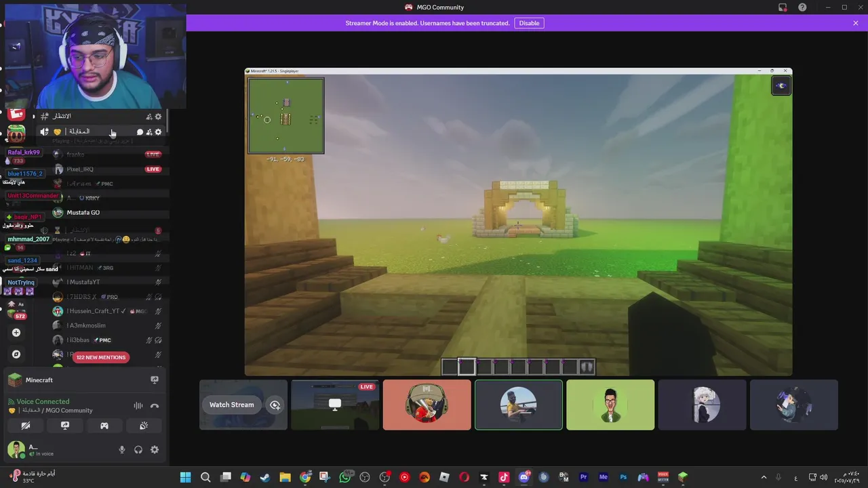Select user Hussein_Craft_YT in voice list

click(108, 311)
